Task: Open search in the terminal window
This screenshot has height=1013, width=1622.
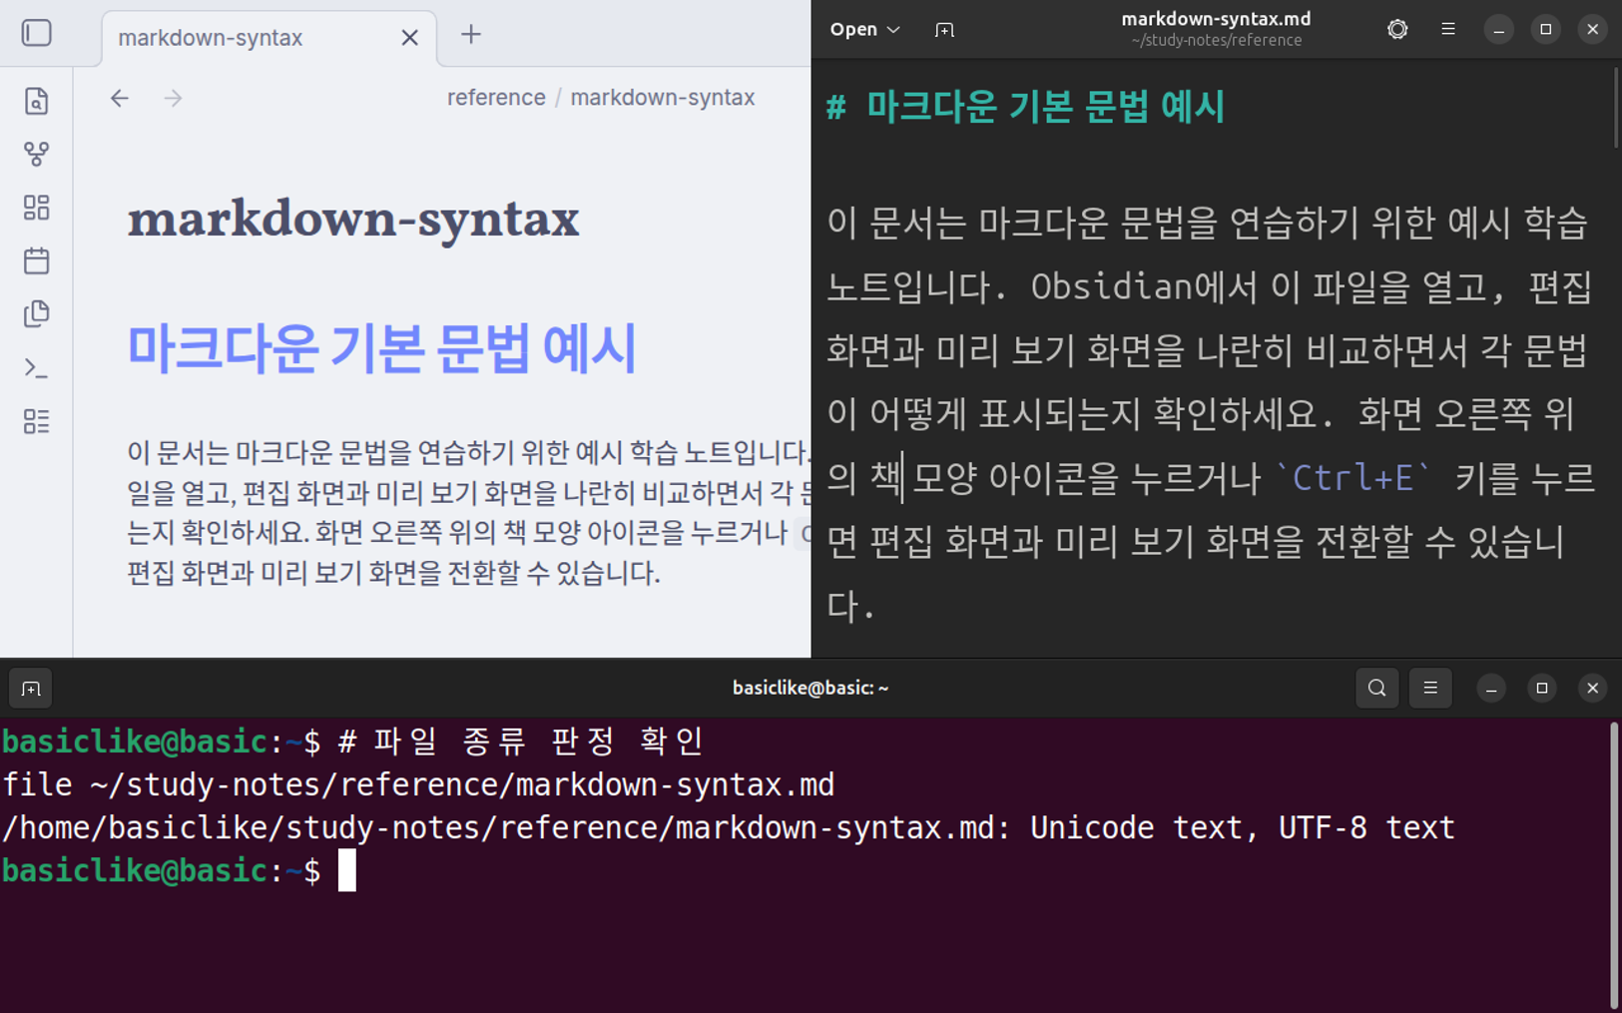Action: click(1377, 689)
